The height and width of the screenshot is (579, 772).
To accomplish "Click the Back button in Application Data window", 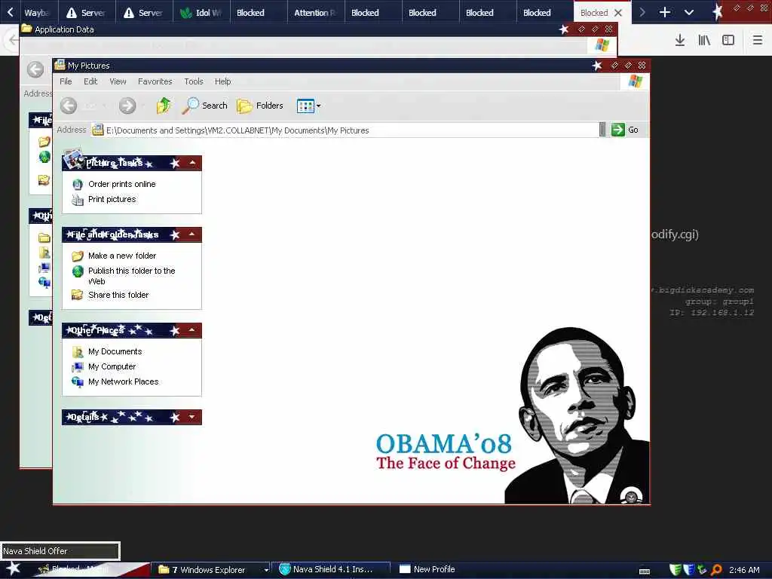I will point(35,69).
